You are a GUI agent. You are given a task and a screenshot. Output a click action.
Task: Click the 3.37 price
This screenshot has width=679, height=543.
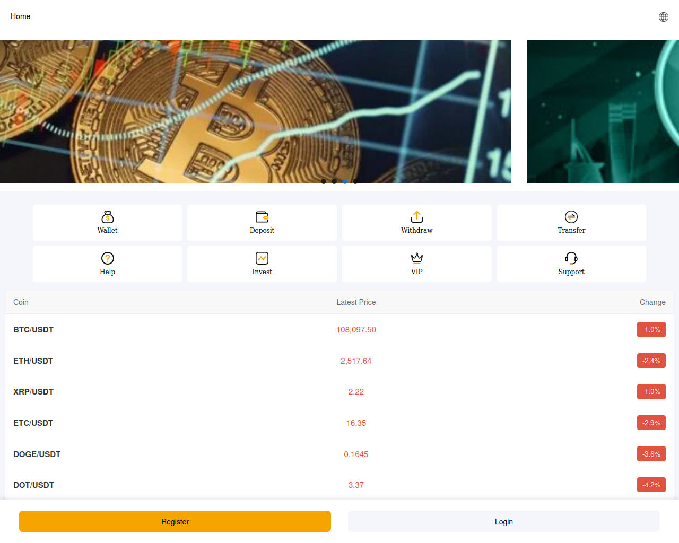(356, 485)
